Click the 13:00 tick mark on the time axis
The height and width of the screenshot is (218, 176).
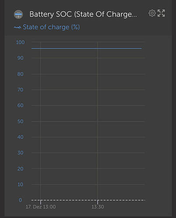[x=41, y=202]
